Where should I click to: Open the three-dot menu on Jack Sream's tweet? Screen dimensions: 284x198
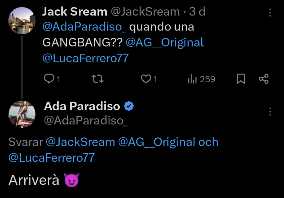(270, 13)
